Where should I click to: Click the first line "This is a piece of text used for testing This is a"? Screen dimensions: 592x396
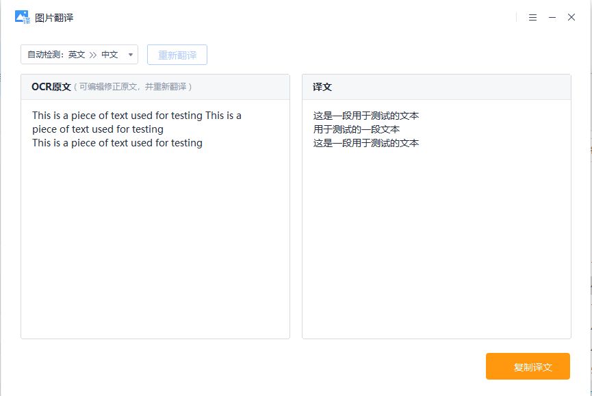click(137, 116)
